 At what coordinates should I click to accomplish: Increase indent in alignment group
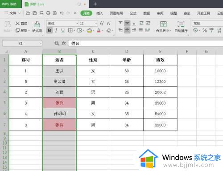[x=148, y=23]
